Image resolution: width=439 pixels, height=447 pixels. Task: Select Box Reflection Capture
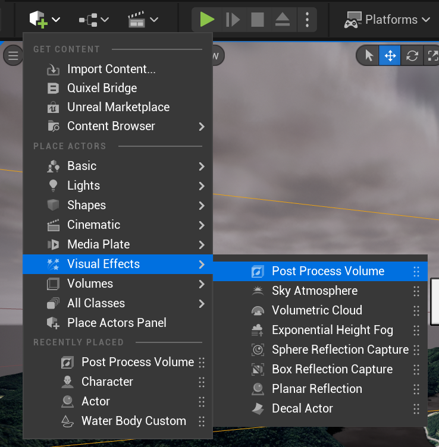tap(320, 370)
